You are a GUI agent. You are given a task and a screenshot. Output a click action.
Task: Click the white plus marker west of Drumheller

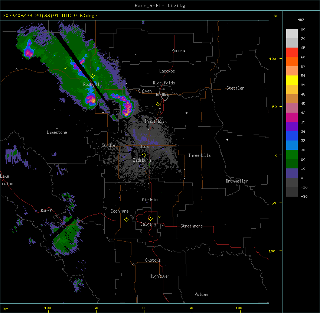[x=227, y=139]
